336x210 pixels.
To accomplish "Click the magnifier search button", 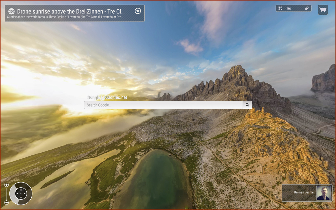I will [x=247, y=105].
